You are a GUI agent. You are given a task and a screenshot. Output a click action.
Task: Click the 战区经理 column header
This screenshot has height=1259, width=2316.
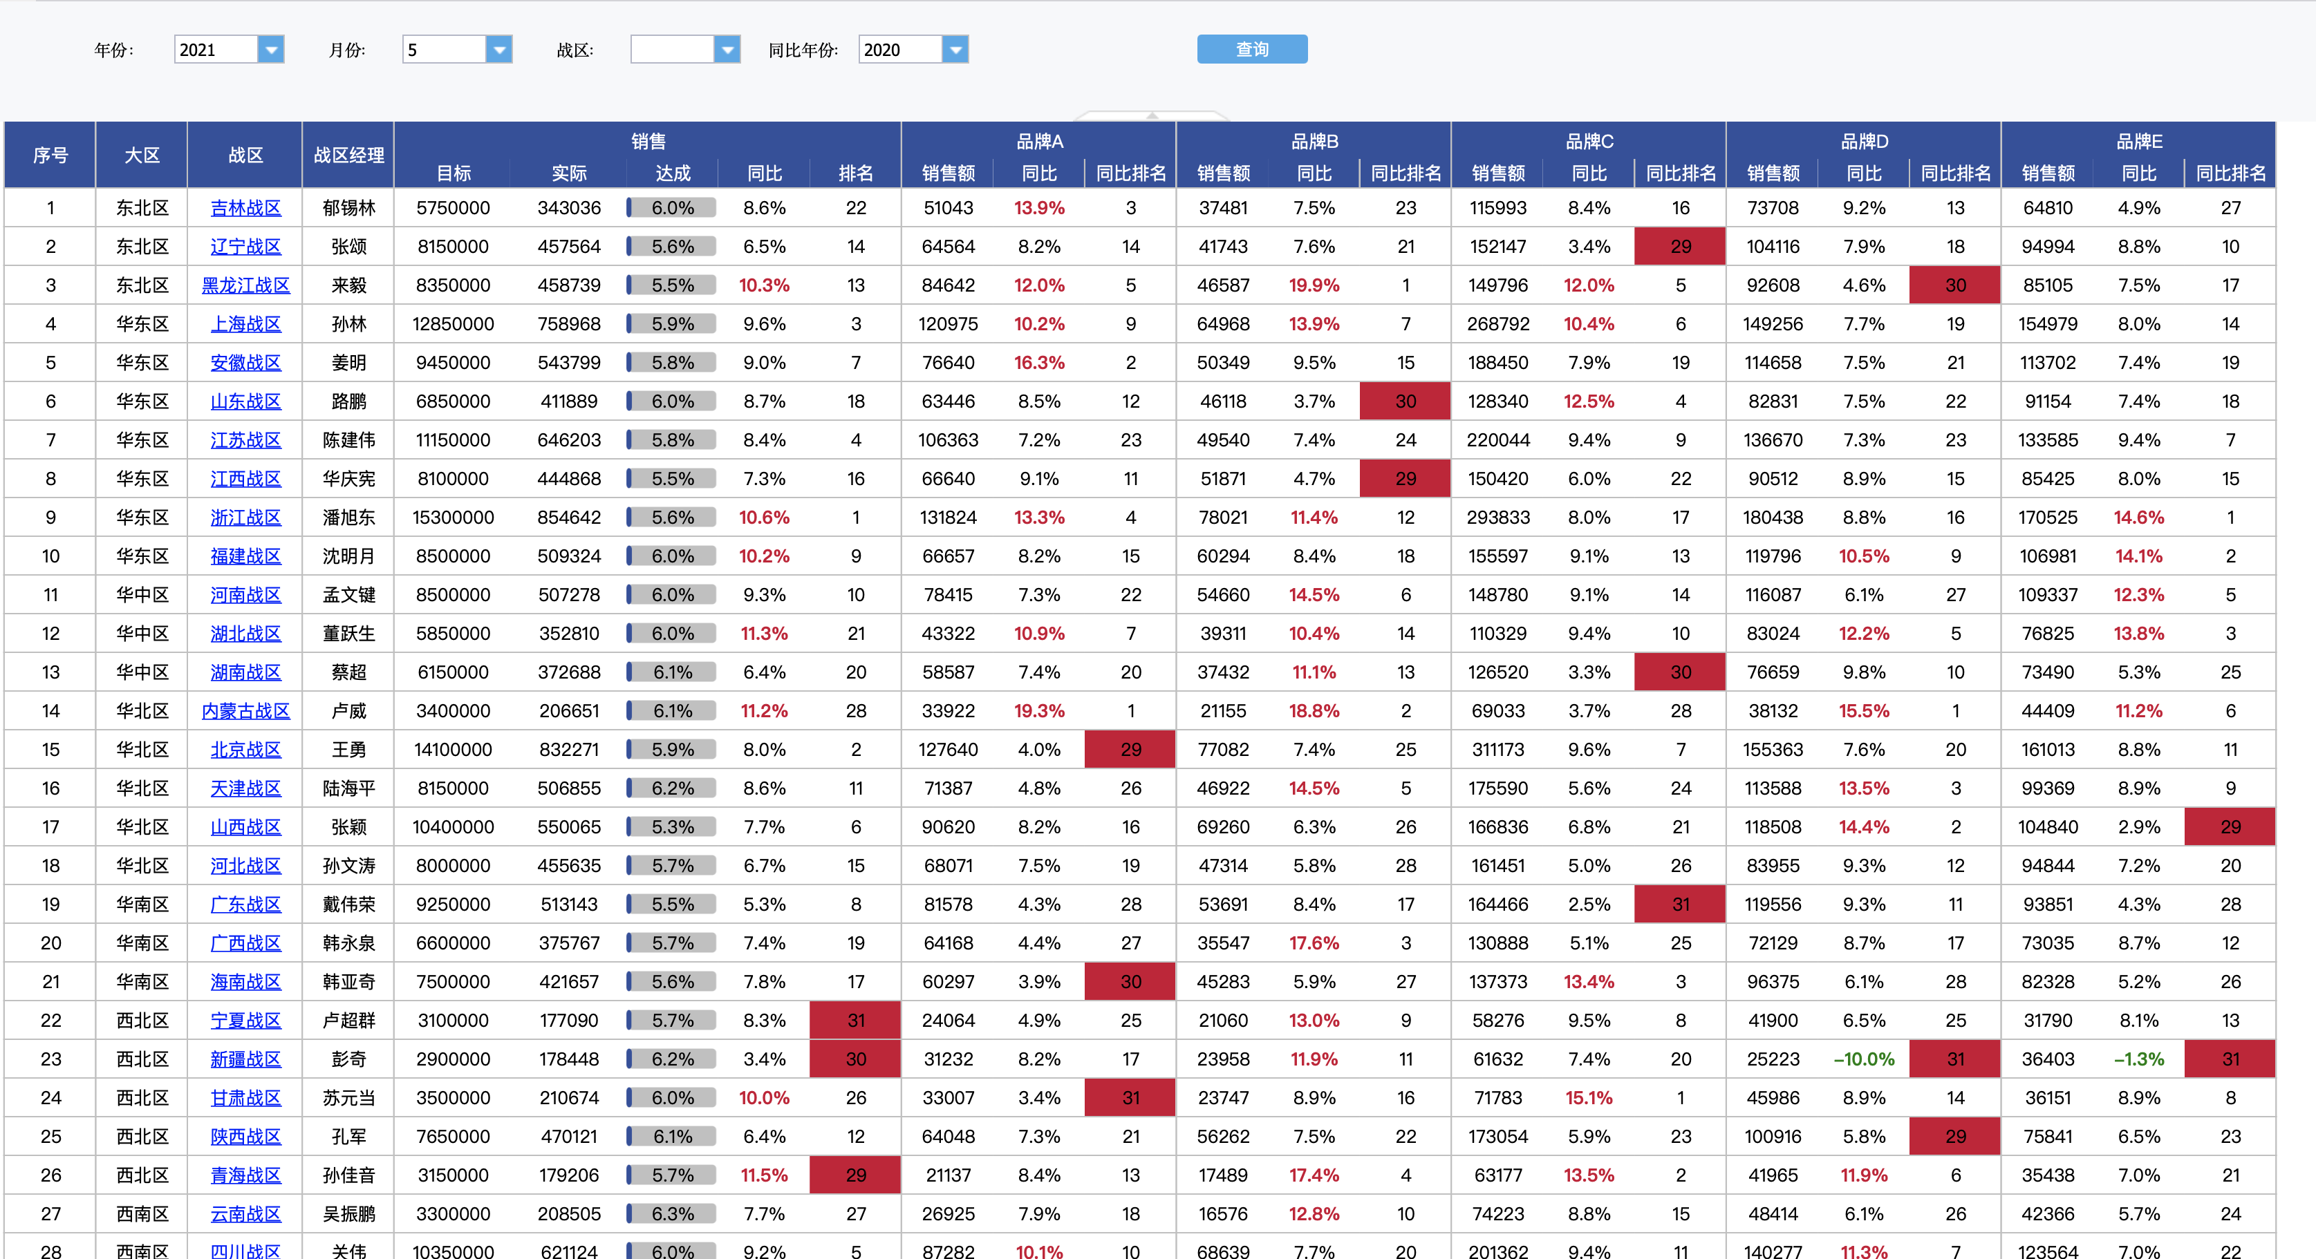click(x=348, y=155)
